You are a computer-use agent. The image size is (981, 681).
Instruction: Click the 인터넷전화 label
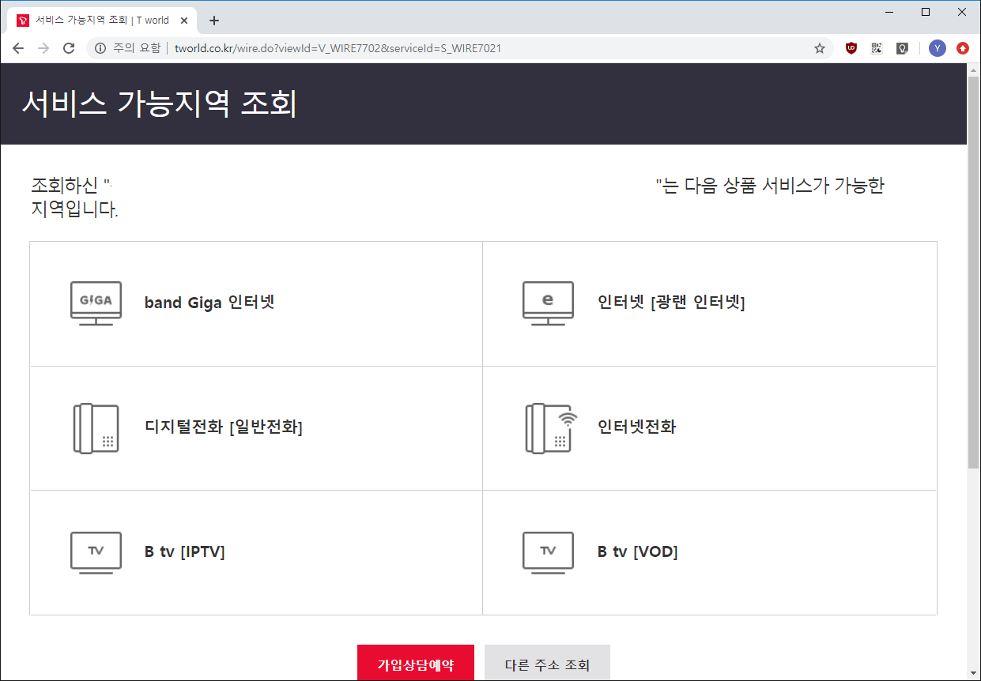[637, 427]
